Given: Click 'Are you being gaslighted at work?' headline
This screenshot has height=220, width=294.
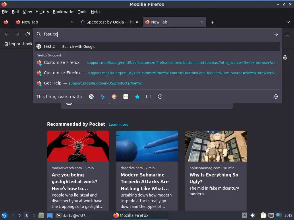Looking at the screenshot, I should 74,182.
